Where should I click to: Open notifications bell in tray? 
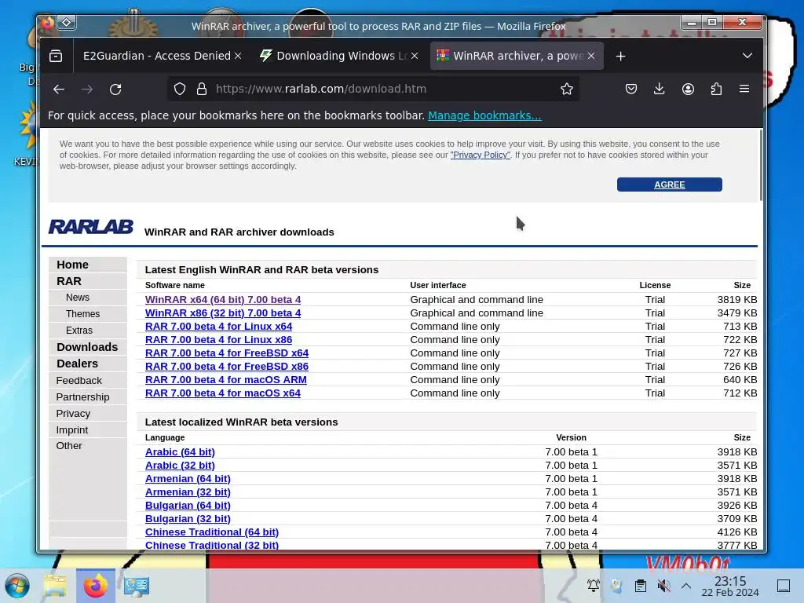click(594, 586)
